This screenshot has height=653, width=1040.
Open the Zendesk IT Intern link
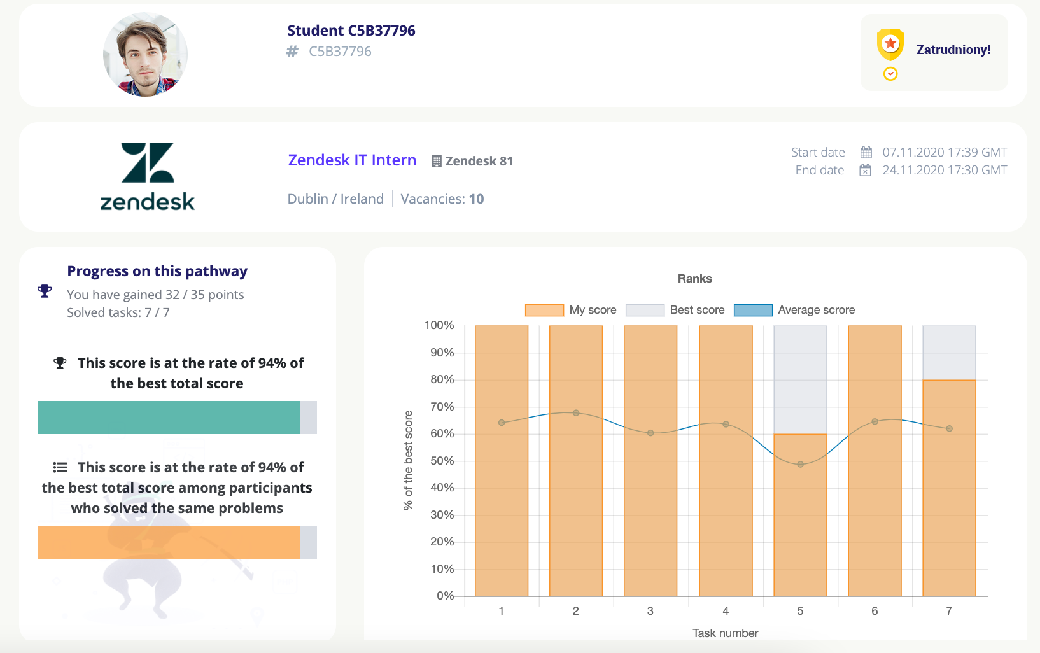[x=352, y=160]
